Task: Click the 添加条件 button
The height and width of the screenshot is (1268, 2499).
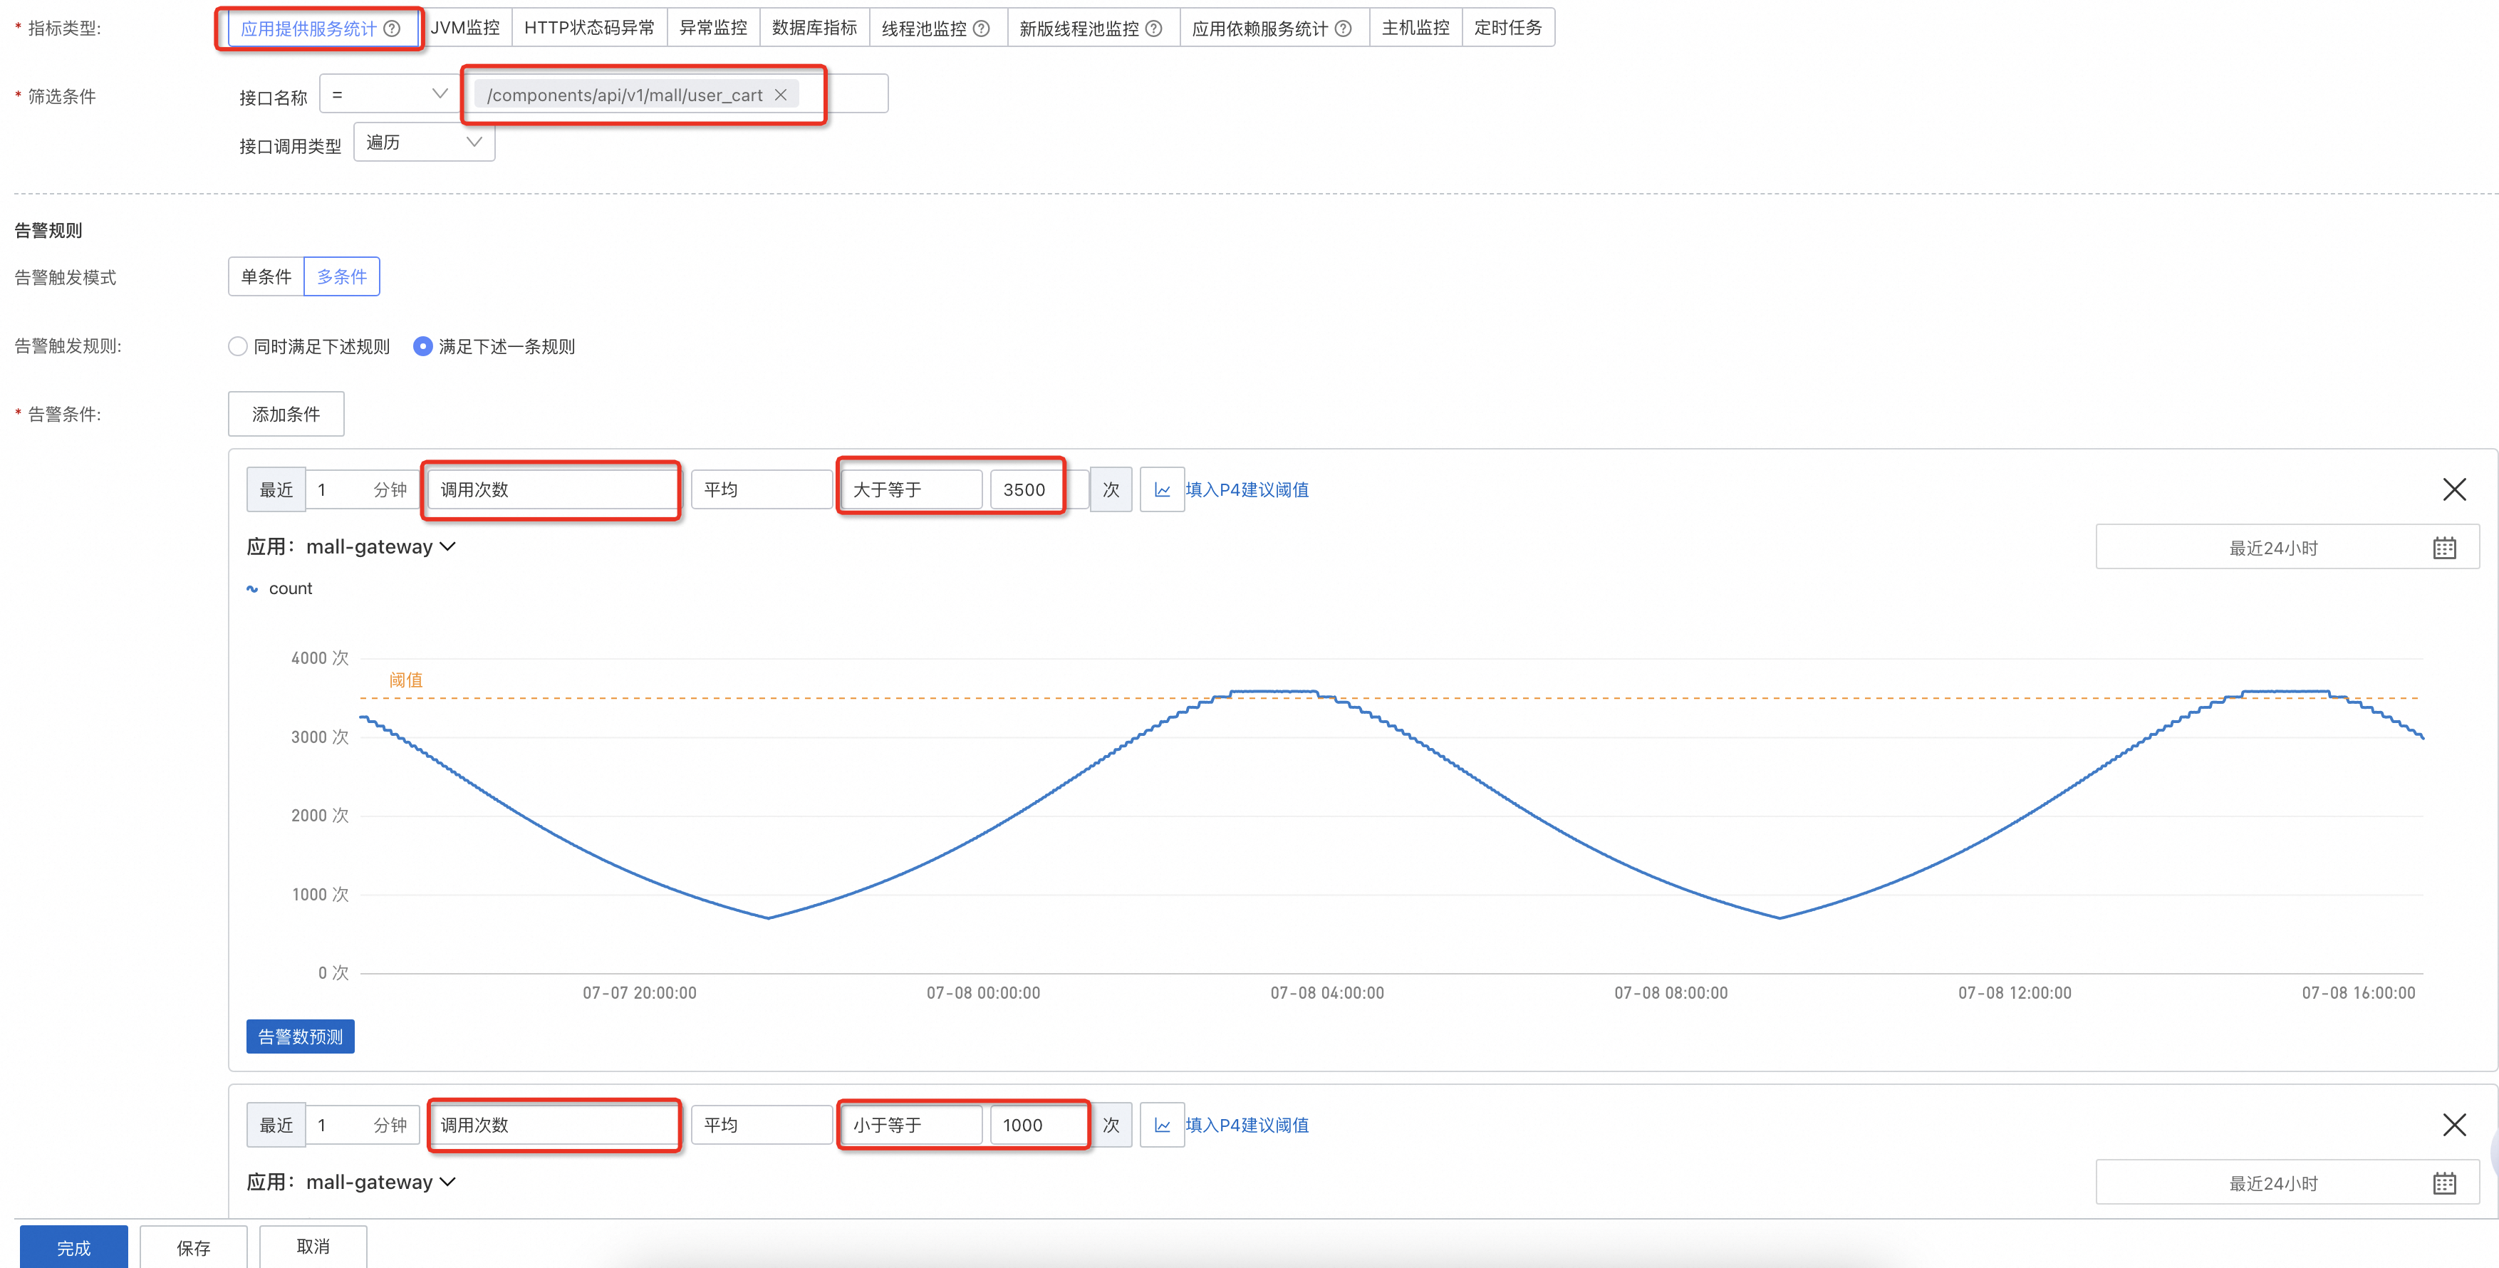Action: click(x=286, y=415)
